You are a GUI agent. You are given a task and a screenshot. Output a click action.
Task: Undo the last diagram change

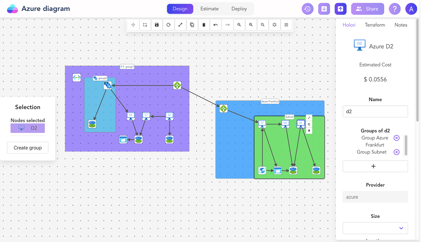point(215,25)
